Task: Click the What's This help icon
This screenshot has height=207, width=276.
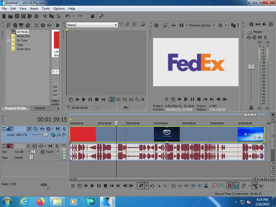Action: tap(101, 16)
